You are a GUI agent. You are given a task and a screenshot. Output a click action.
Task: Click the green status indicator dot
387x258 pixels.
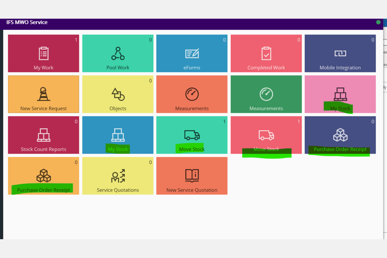(378, 22)
